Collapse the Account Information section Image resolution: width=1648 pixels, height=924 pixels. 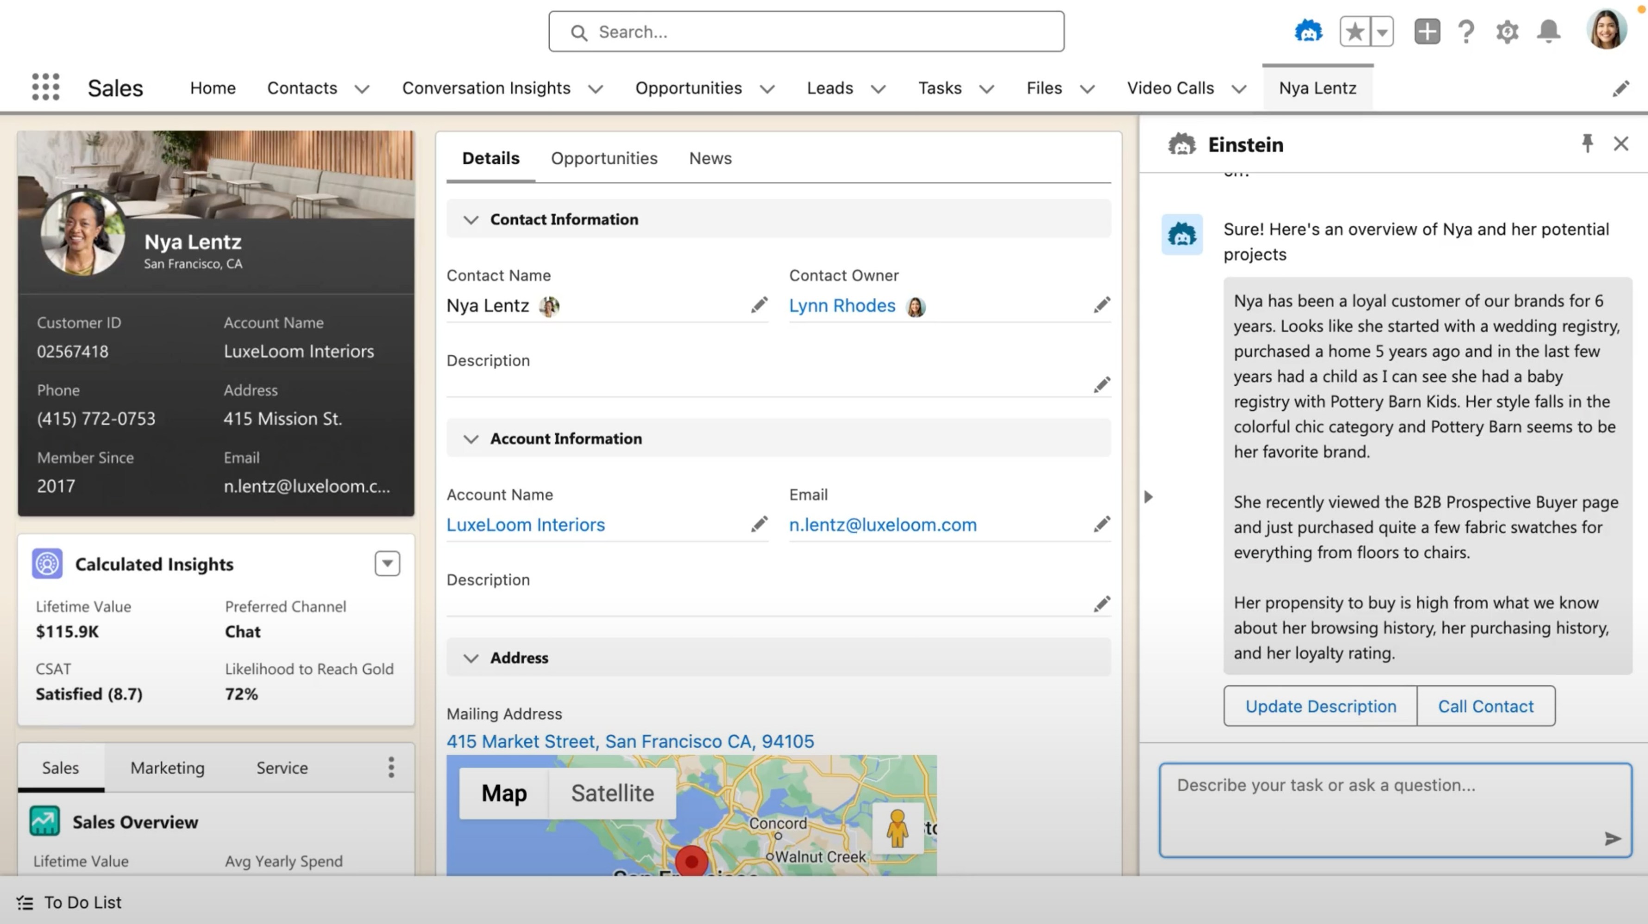pos(471,439)
